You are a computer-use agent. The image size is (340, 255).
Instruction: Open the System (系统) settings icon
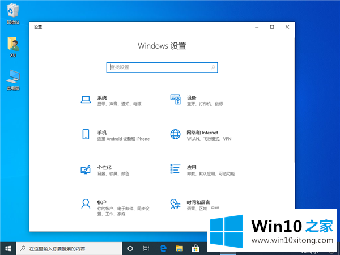click(x=86, y=100)
